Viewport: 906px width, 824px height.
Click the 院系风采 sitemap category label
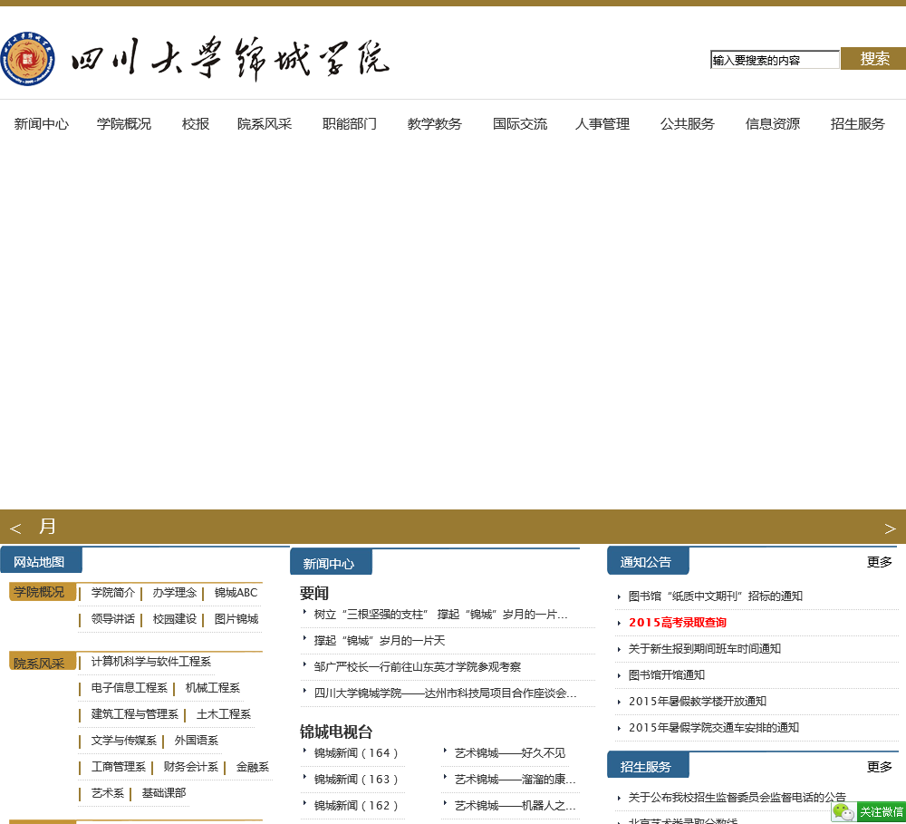click(x=39, y=663)
